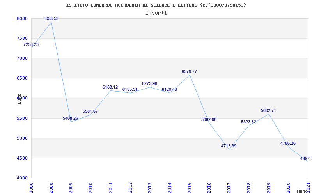This screenshot has width=312, height=195.
Task: Click the 2014 x-axis year label
Action: coord(170,188)
